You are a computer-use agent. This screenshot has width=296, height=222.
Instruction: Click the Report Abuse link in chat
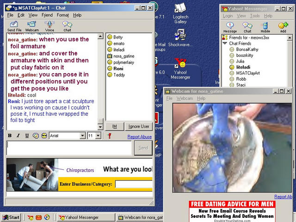click(140, 137)
